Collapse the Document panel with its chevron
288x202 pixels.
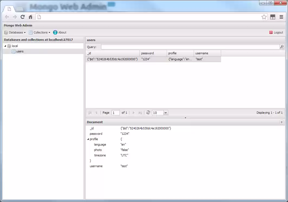pos(281,122)
